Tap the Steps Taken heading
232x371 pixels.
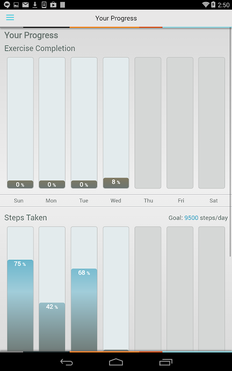tap(26, 217)
